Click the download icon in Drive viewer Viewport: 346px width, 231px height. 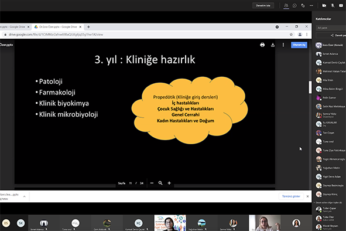pos(273,45)
